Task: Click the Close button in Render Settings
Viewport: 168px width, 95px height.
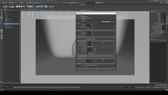Action: pos(96,69)
